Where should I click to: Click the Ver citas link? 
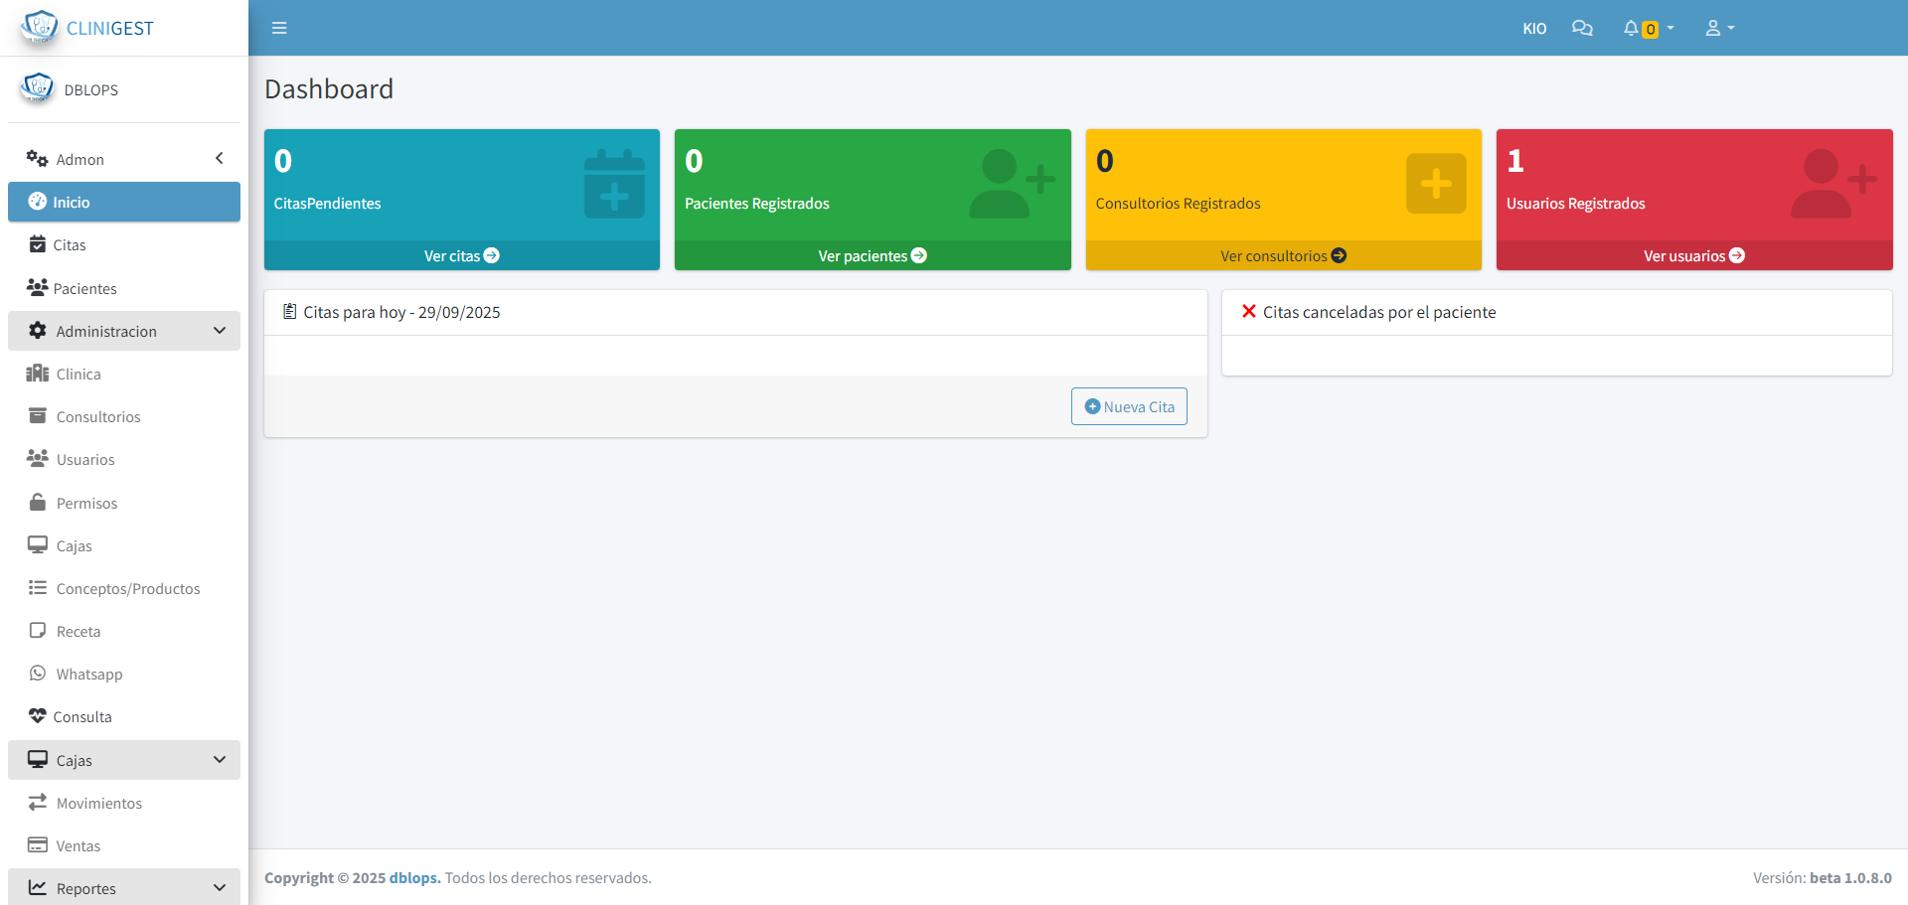tap(461, 256)
